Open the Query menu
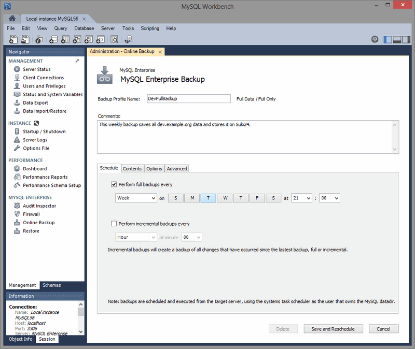 [61, 28]
